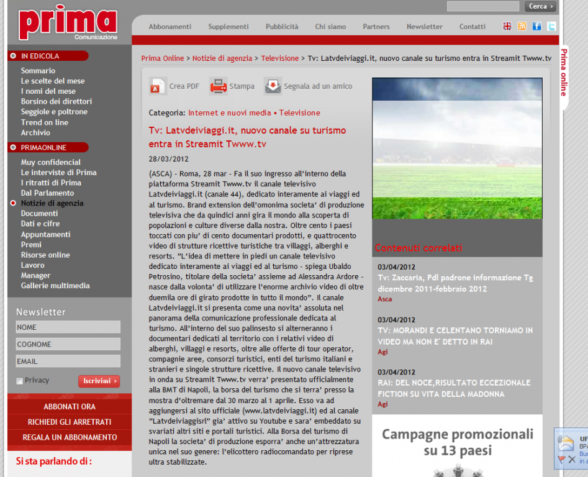Open the RSS feed icon
The width and height of the screenshot is (588, 477).
[522, 26]
